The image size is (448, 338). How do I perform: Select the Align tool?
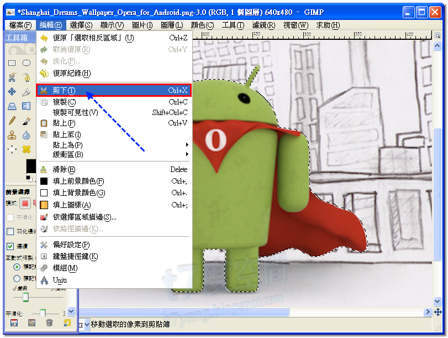click(12, 149)
